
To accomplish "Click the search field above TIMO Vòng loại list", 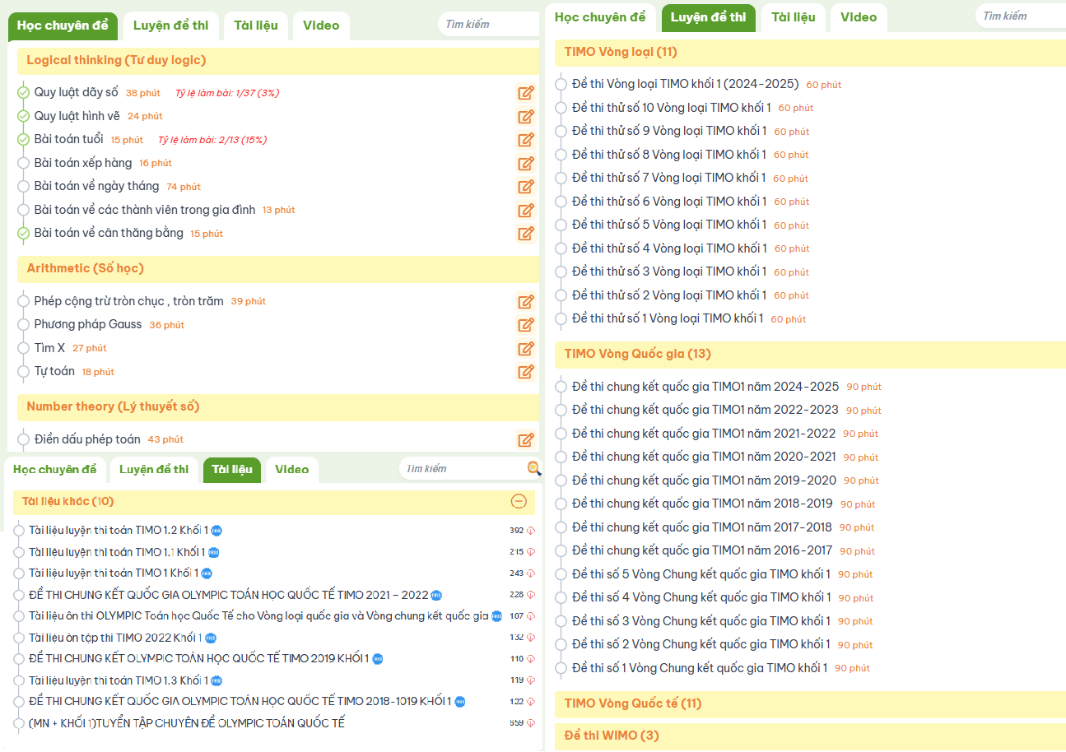I will click(x=1021, y=16).
